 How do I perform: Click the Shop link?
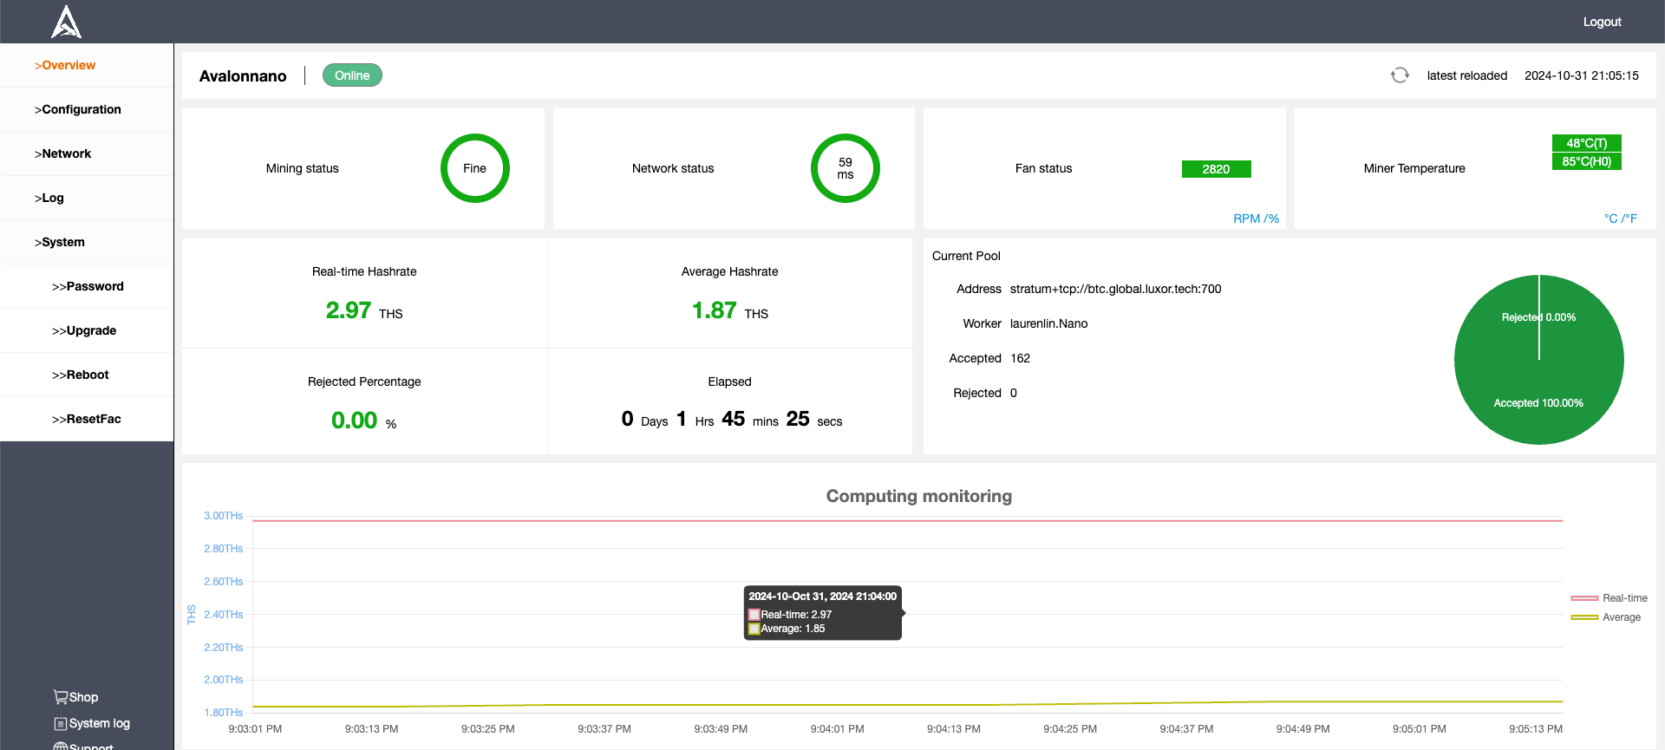[83, 697]
